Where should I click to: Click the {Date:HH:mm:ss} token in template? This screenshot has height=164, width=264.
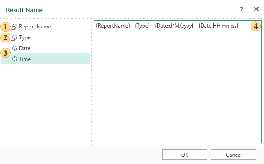click(219, 26)
